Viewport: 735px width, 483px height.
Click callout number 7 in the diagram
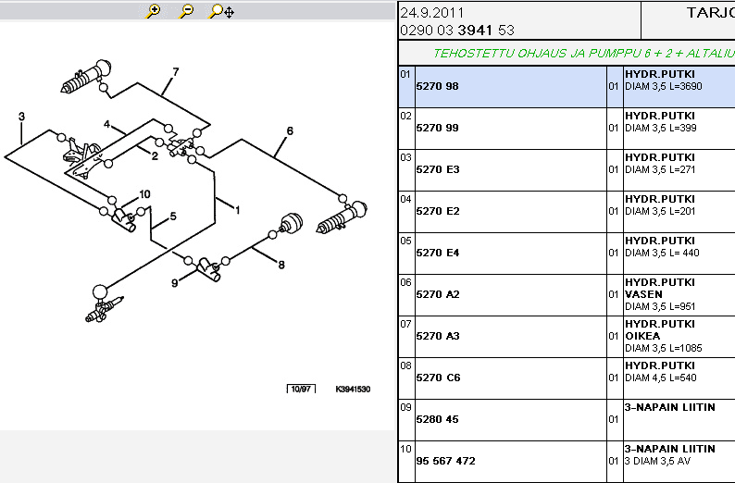175,71
